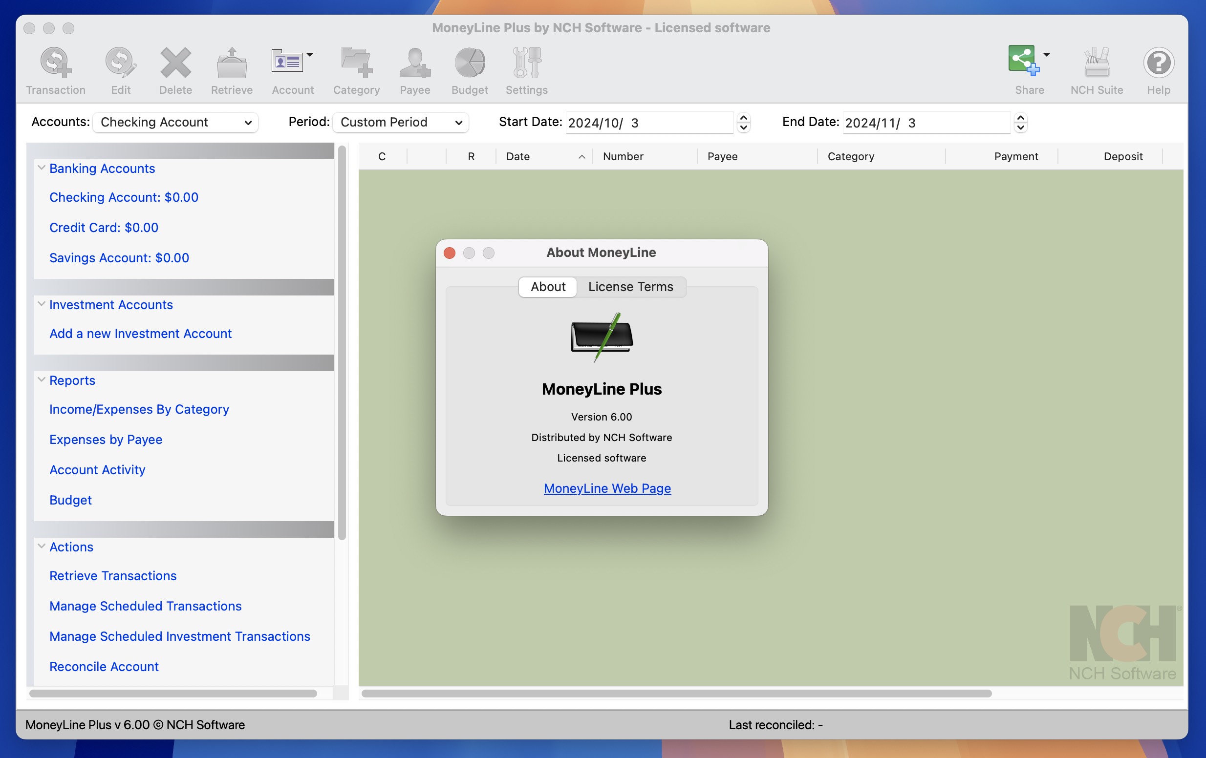
Task: Open the MoneyLine Web Page link
Action: click(607, 488)
